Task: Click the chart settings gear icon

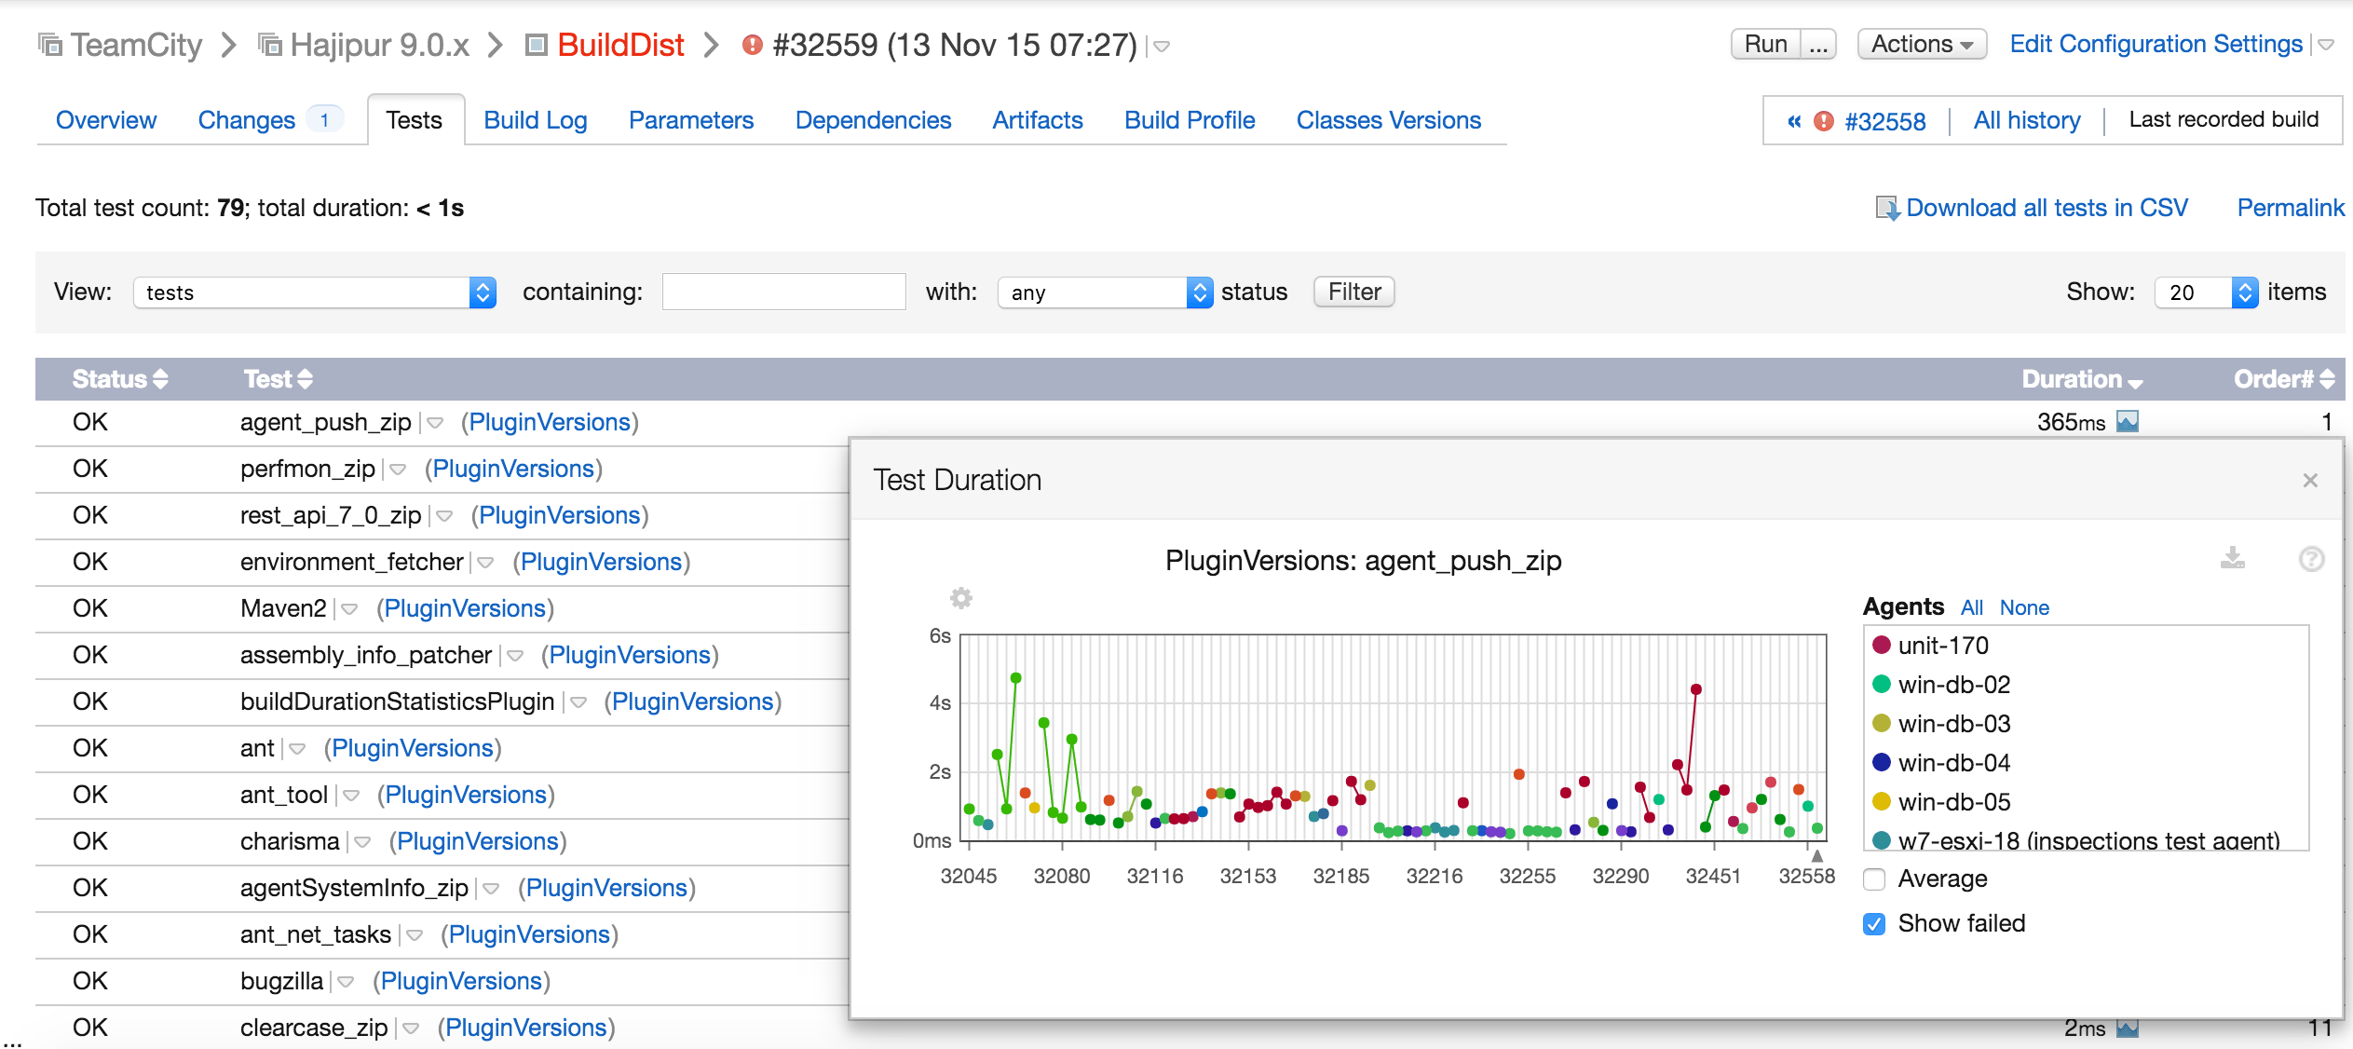Action: pos(960,597)
